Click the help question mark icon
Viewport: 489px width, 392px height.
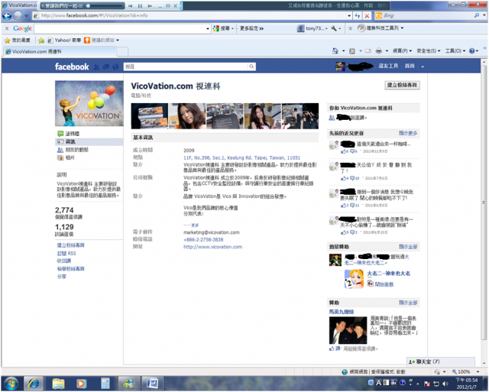pyautogui.click(x=472, y=51)
